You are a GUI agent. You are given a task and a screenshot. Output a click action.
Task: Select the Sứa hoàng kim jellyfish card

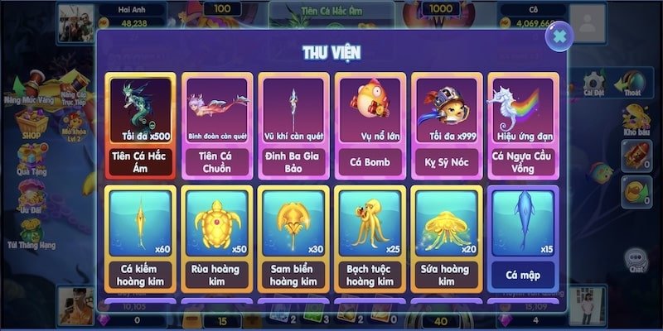pyautogui.click(x=447, y=239)
